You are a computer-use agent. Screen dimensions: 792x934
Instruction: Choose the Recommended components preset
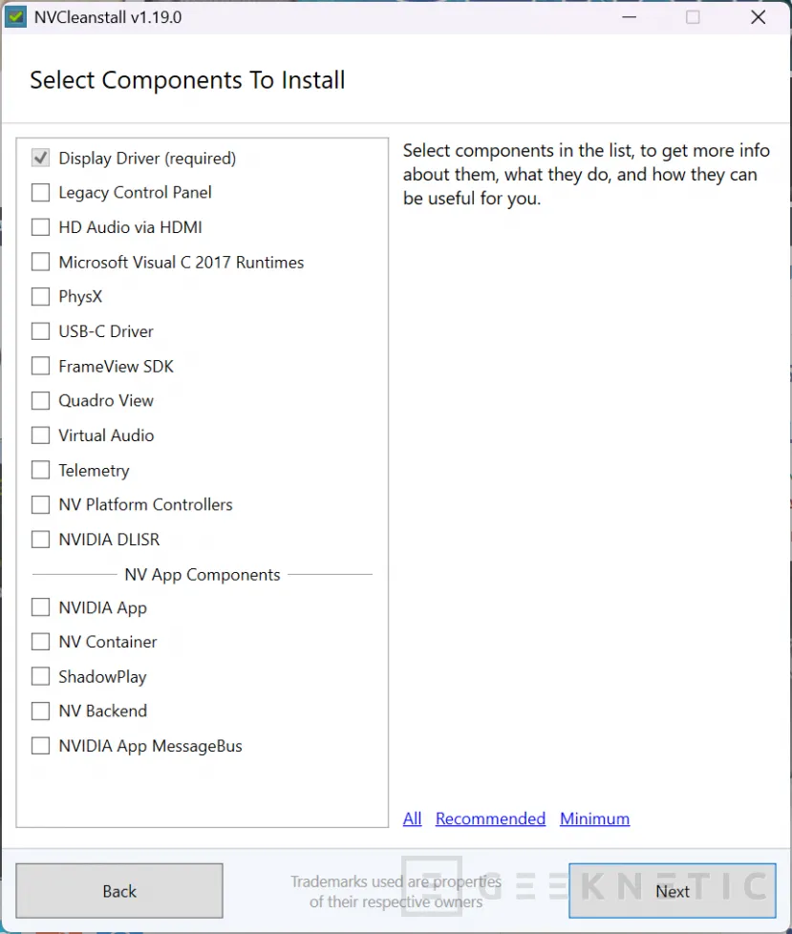tap(490, 818)
